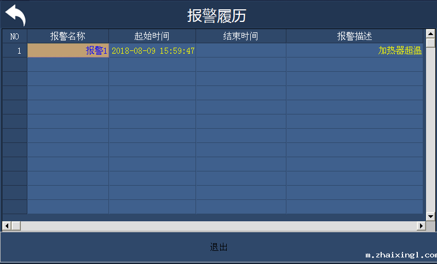
Task: Click the horizontal scrollbar right arrow
Action: (x=422, y=226)
